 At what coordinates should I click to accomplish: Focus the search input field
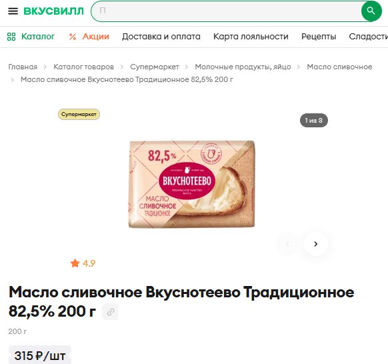click(x=227, y=11)
